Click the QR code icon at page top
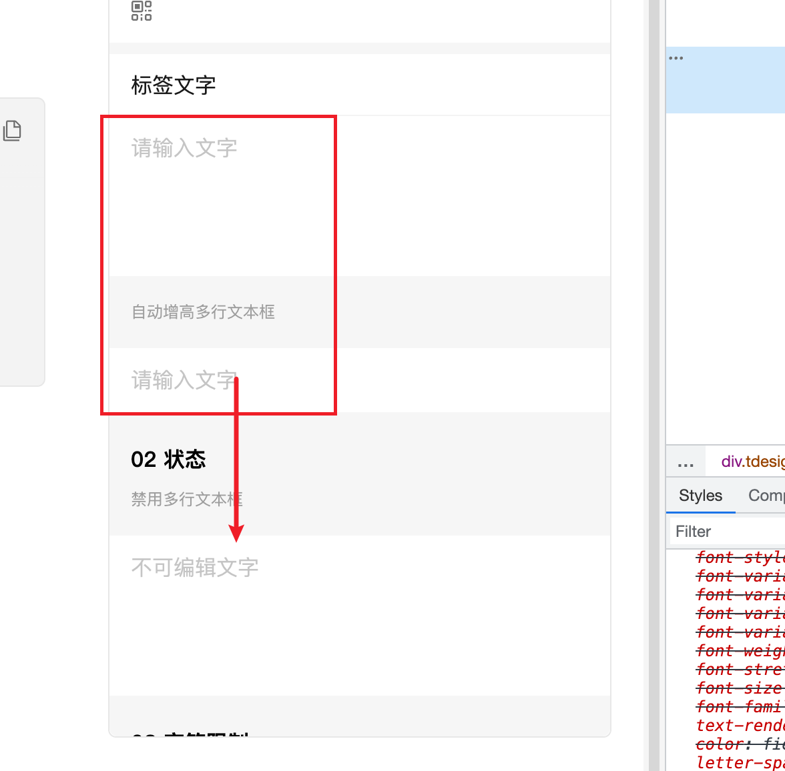The image size is (785, 771). click(141, 11)
